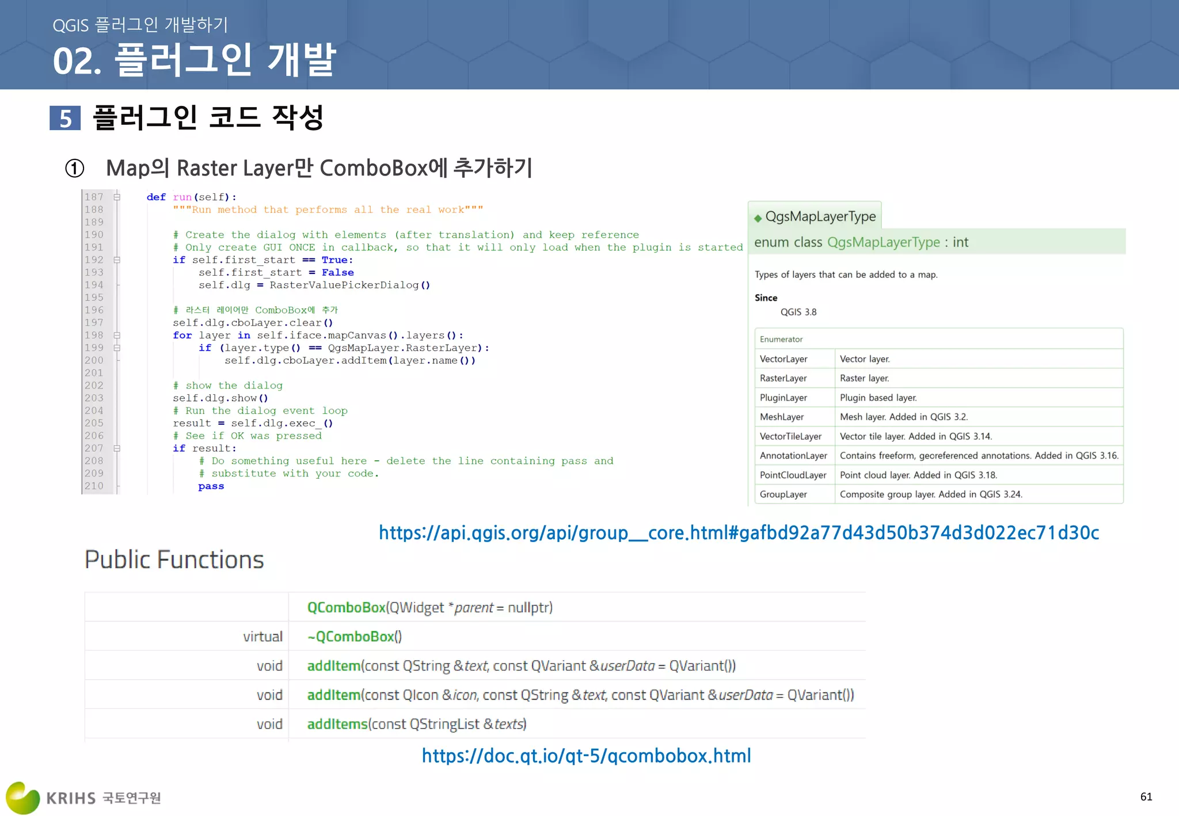Click the AnnotationLayer enumerator cell
The width and height of the screenshot is (1179, 816).
click(x=794, y=456)
